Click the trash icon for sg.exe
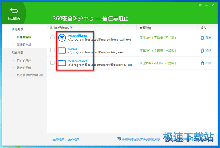This screenshot has width=220, height=148. [x=202, y=51]
